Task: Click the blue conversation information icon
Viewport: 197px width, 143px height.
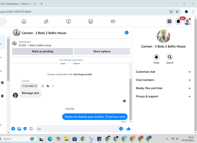Action: click(126, 32)
